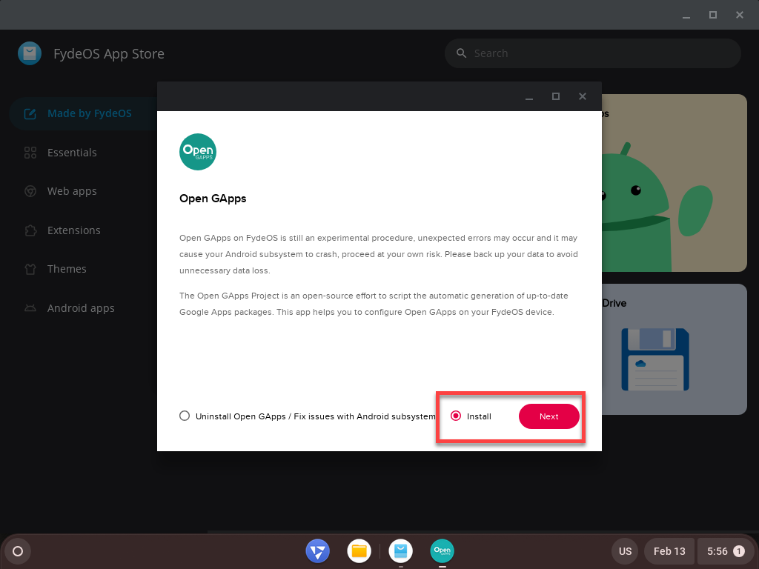Minimize the FydeOS App Store window
This screenshot has width=759, height=569.
[686, 16]
